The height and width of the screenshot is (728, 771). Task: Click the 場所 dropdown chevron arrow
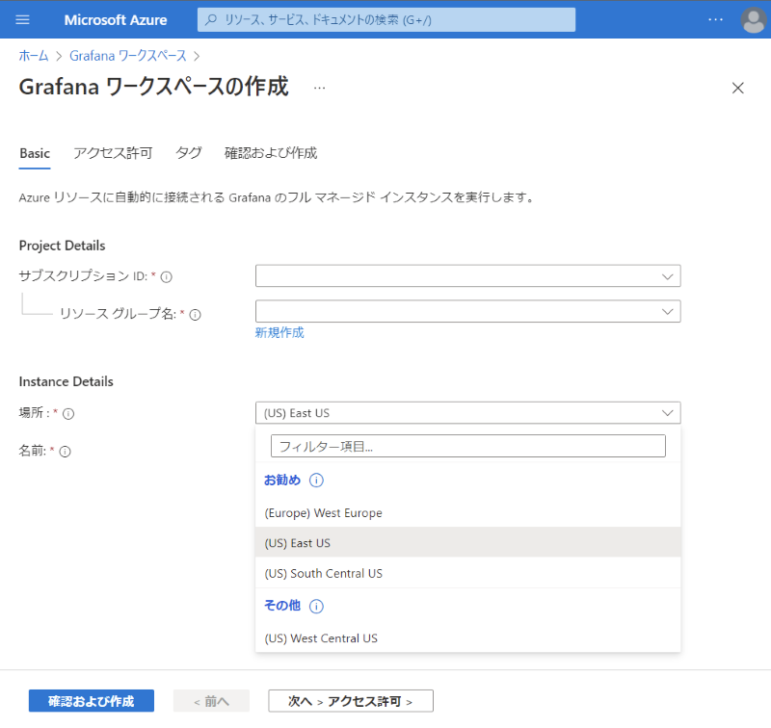pyautogui.click(x=667, y=413)
